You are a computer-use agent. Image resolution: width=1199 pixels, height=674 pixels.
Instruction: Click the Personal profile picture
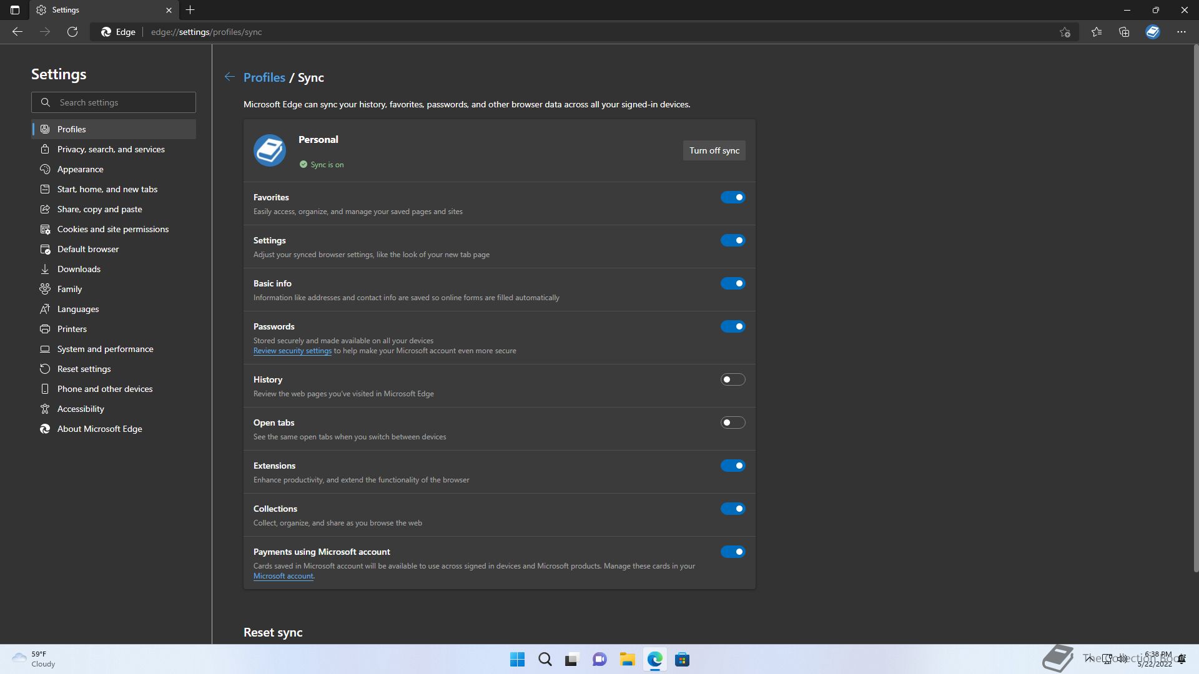pos(270,150)
